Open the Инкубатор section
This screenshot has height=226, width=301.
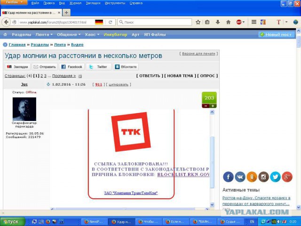(x=115, y=34)
